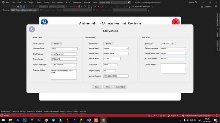
Task: Click the Sales Report button
Action: click(x=121, y=87)
